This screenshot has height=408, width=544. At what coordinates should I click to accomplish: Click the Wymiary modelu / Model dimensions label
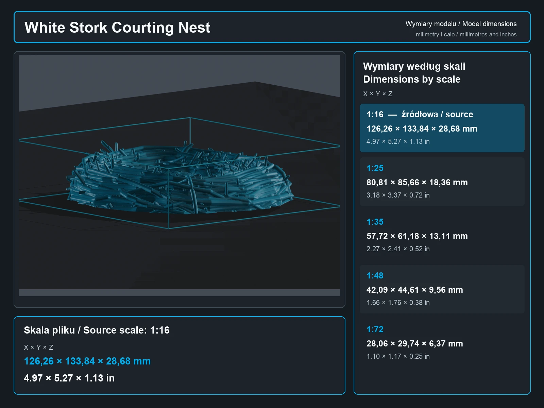pos(461,24)
